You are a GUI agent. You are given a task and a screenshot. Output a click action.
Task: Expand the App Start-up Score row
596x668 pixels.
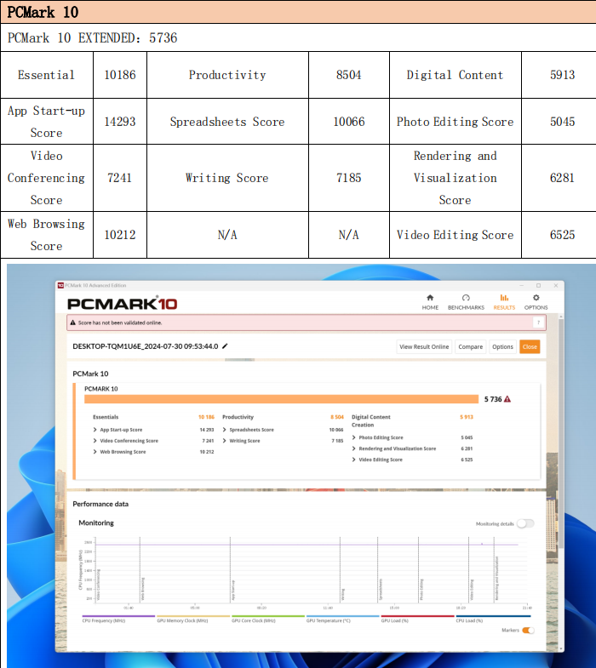[95, 430]
